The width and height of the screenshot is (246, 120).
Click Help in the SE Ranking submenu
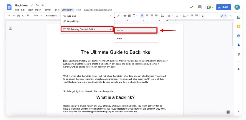(136, 39)
